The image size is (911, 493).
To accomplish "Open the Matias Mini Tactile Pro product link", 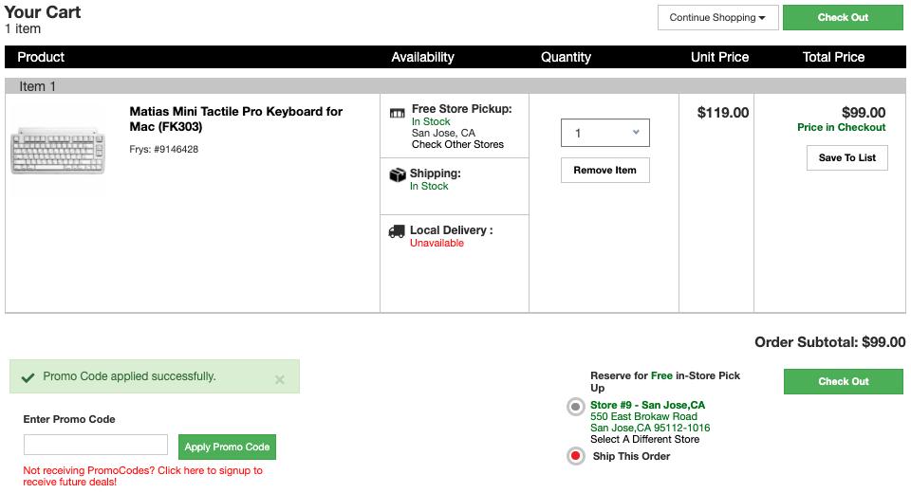I will [x=235, y=119].
